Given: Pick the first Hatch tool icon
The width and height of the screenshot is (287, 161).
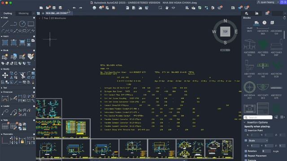Looking at the screenshot, I should pyautogui.click(x=5, y=42).
